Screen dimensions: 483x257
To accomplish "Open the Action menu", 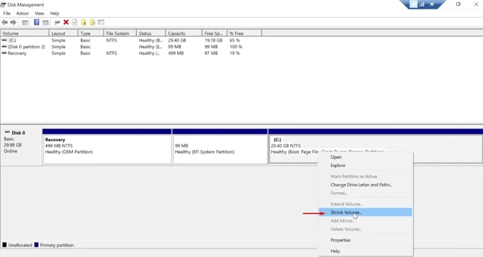I will (x=22, y=13).
